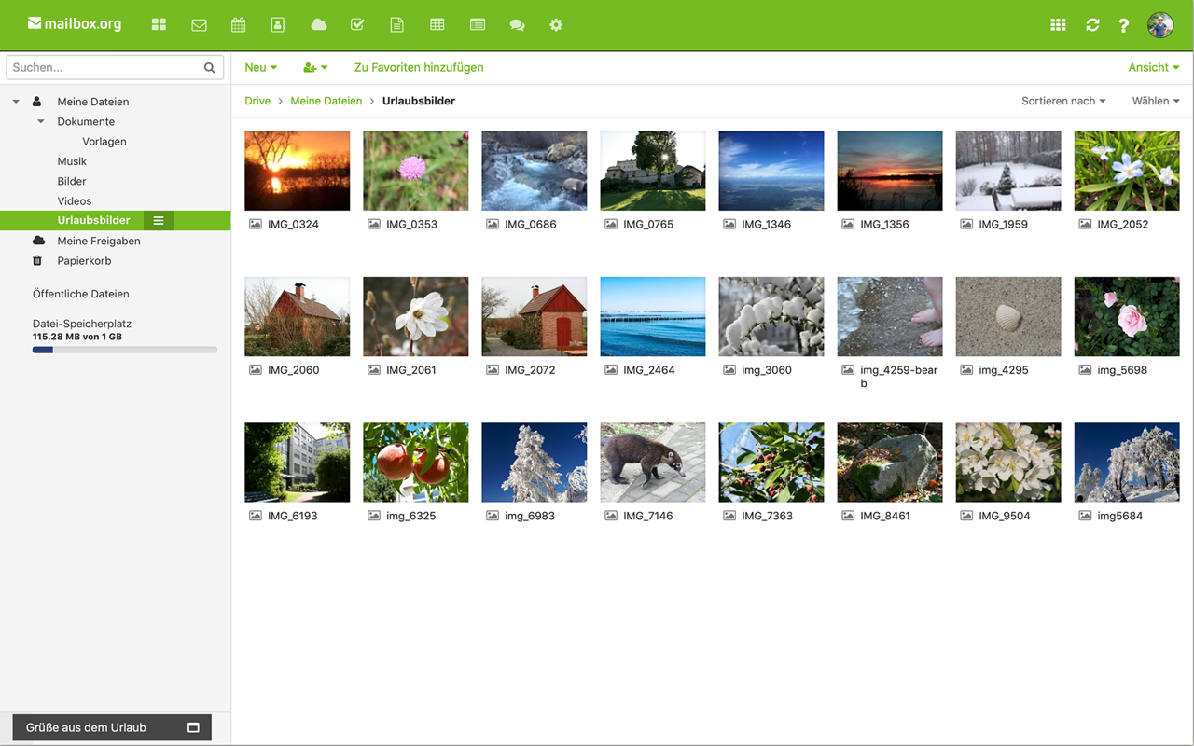Screen dimensions: 1194x746
Task: Open the app launcher grid icon
Action: pos(1058,25)
